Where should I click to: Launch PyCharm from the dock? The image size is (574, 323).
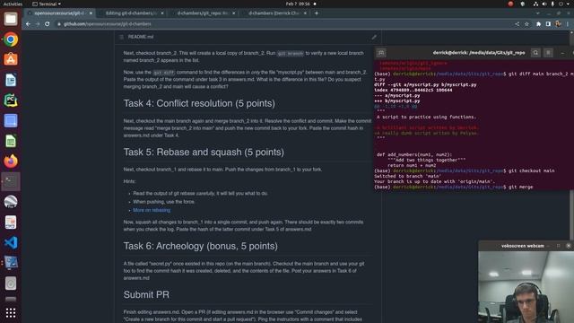click(x=11, y=100)
